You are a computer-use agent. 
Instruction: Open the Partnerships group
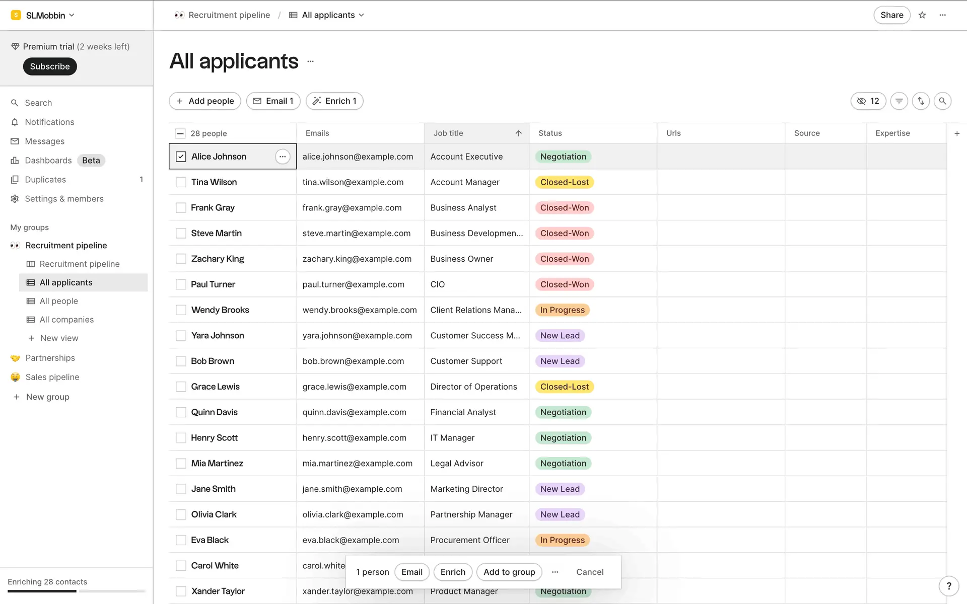(50, 358)
